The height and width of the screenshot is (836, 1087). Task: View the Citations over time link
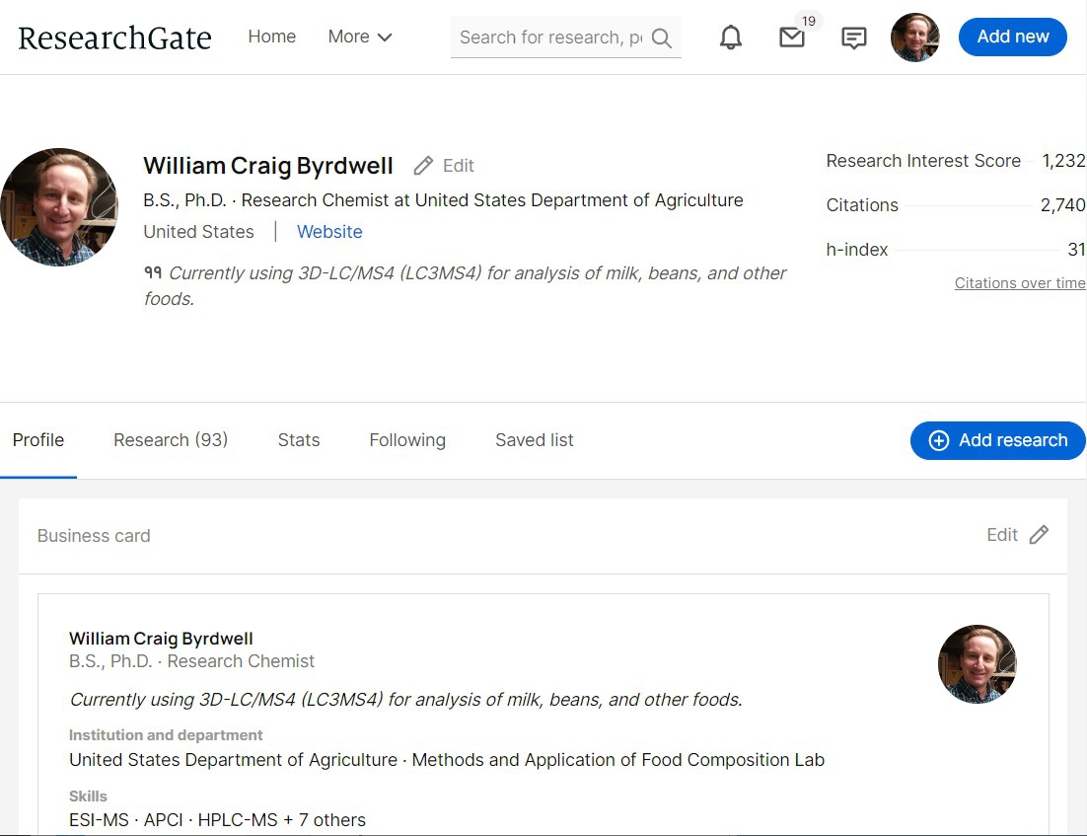1019,283
